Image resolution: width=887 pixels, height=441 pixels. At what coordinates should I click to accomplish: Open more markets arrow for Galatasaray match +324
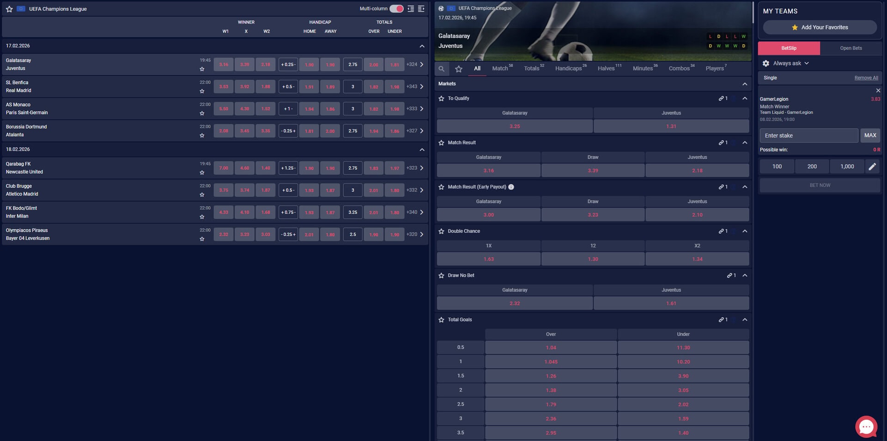[422, 65]
